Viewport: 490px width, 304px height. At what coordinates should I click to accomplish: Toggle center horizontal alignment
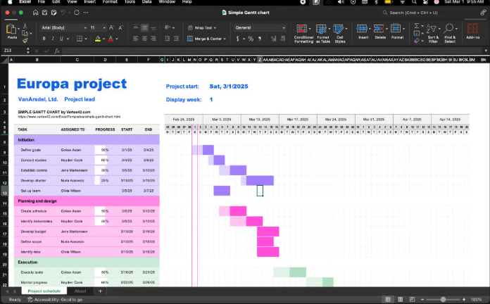point(144,39)
